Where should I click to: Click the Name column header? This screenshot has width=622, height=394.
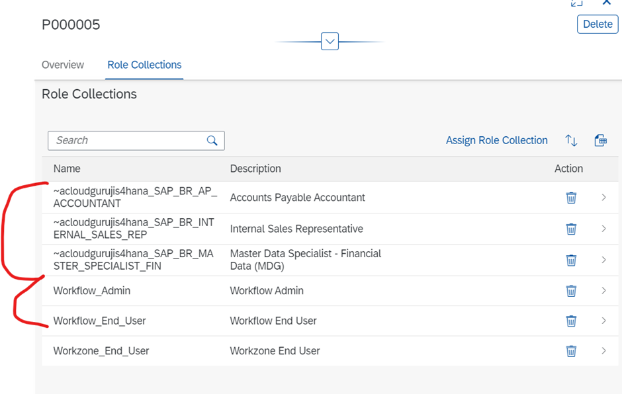pyautogui.click(x=67, y=169)
